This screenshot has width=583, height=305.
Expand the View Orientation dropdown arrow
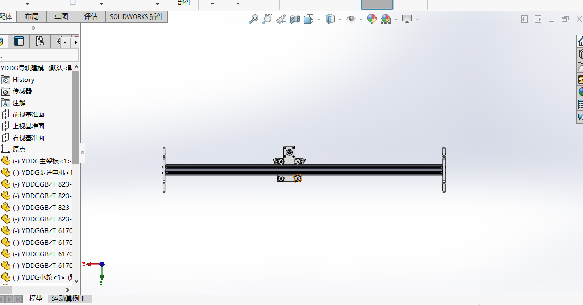319,20
